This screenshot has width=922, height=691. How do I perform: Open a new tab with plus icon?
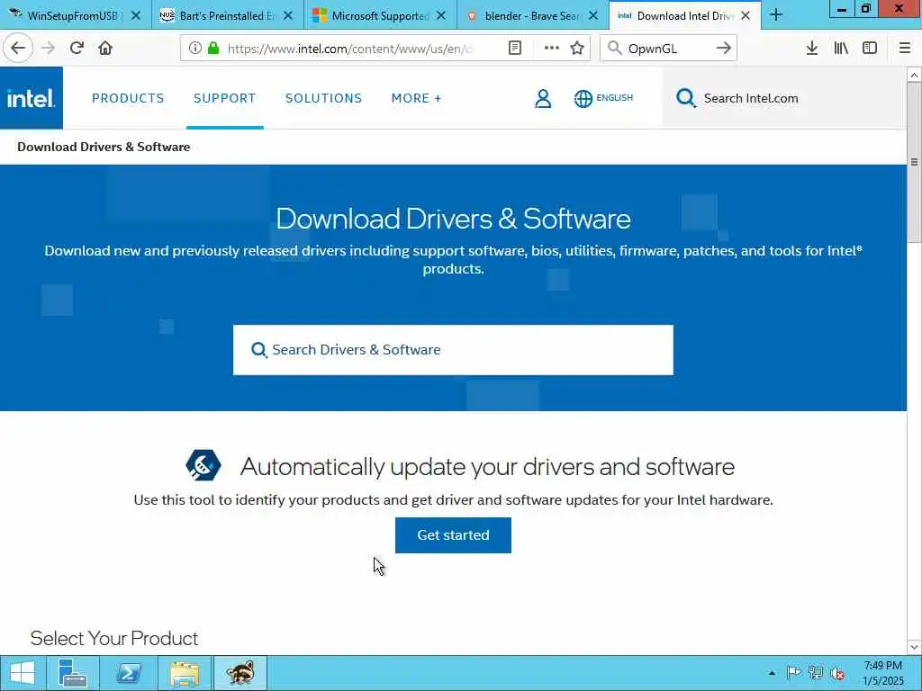click(775, 15)
